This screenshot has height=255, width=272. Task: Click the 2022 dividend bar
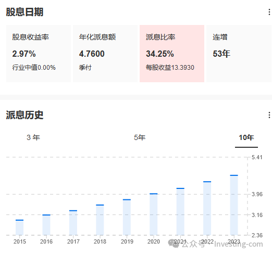pos(207,208)
